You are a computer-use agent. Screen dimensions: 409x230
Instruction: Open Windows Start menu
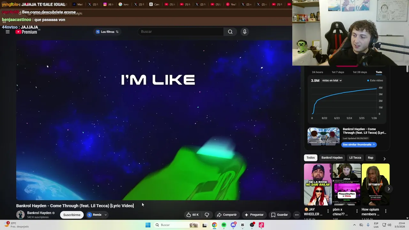point(148,225)
